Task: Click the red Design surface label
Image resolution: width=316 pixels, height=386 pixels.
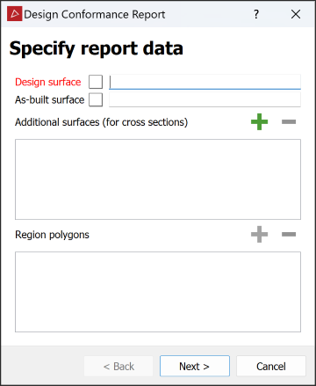Action: (x=48, y=82)
